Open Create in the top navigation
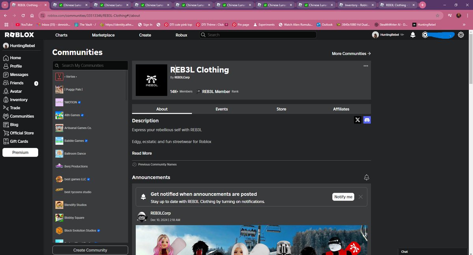Image resolution: width=473 pixels, height=255 pixels. click(145, 35)
